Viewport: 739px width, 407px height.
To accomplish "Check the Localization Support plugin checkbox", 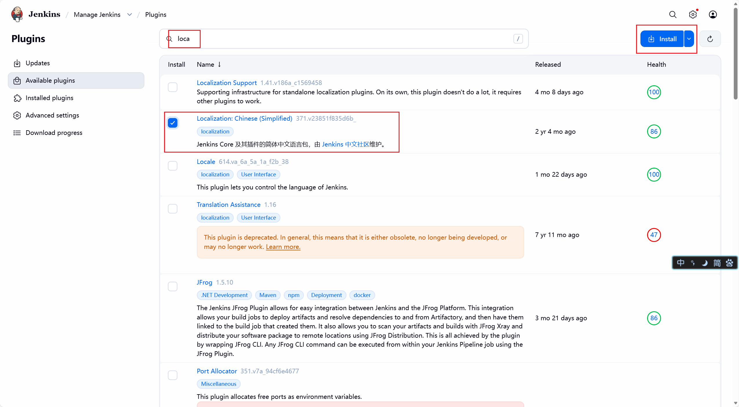I will pos(173,87).
